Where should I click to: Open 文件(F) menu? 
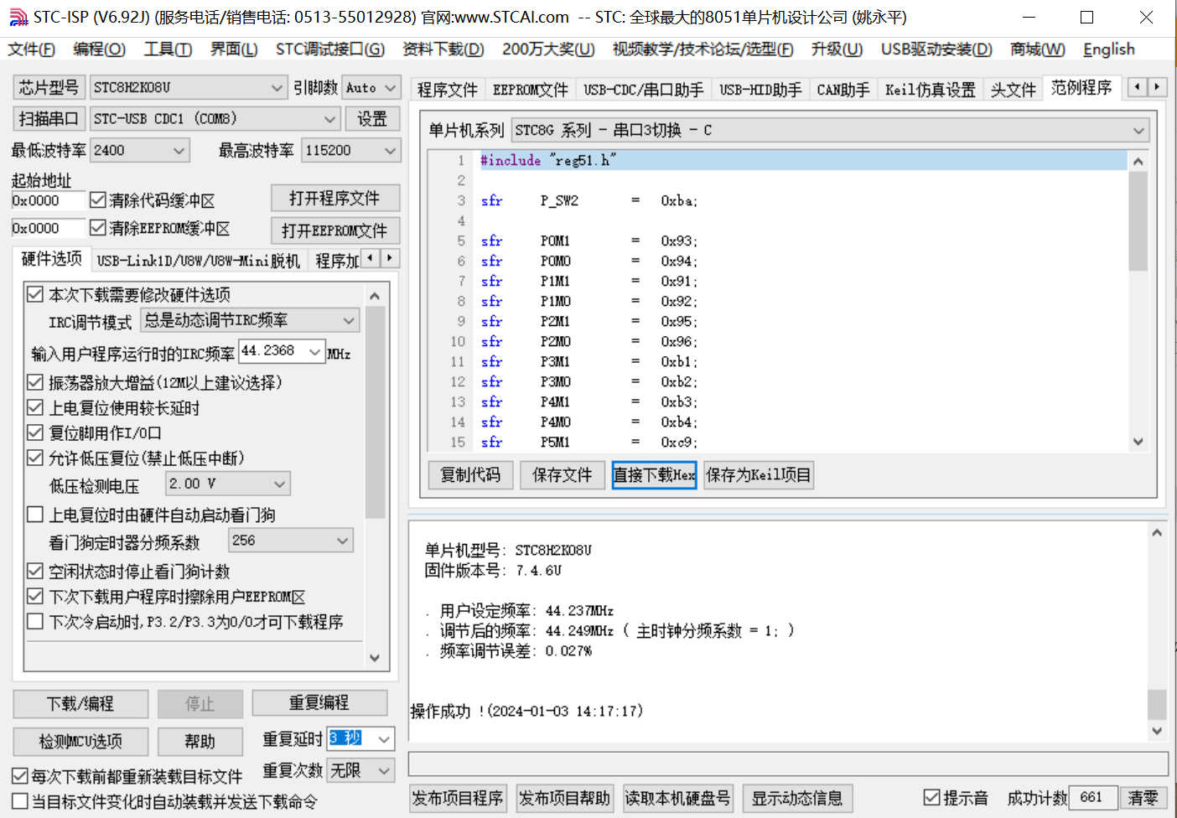point(32,49)
